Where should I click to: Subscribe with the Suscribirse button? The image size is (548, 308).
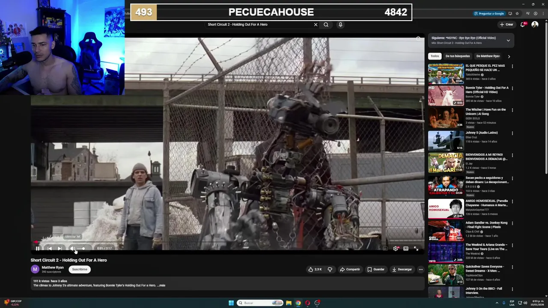click(80, 269)
